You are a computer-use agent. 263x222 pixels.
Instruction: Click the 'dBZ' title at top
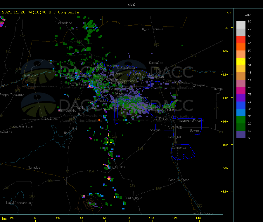tap(131, 4)
